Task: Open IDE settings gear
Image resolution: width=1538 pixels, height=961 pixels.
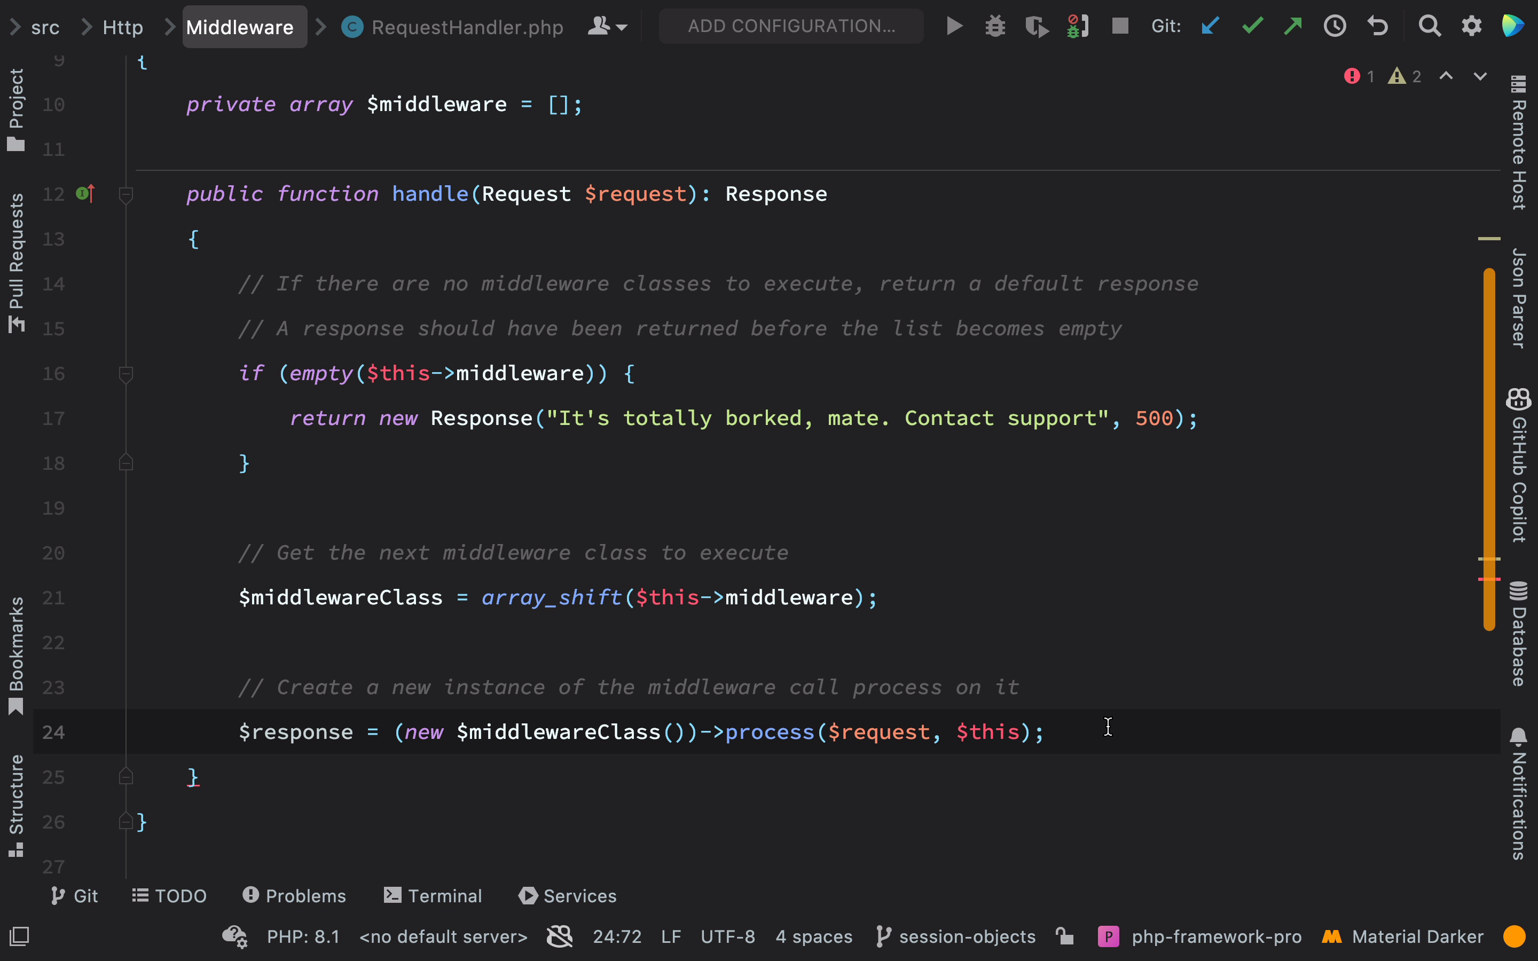Action: 1471,26
